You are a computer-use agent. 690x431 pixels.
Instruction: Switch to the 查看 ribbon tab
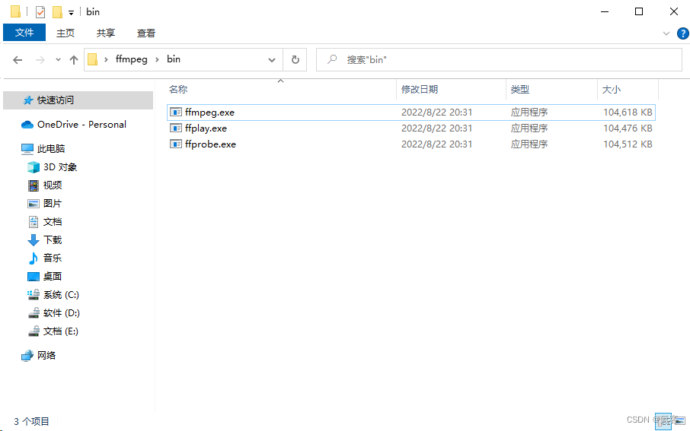point(145,33)
